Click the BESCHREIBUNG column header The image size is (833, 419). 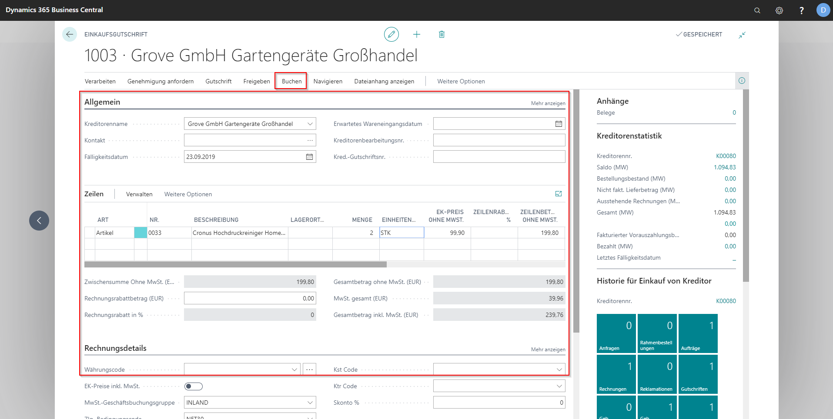(x=216, y=220)
